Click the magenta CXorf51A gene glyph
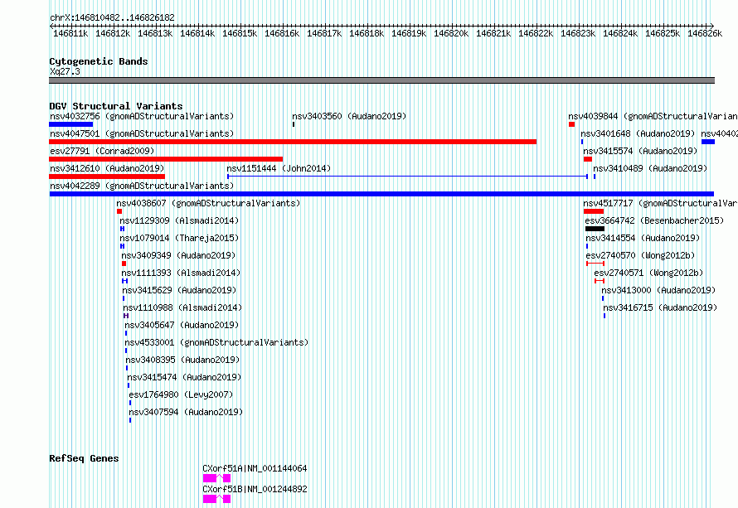Image resolution: width=738 pixels, height=508 pixels. point(216,478)
